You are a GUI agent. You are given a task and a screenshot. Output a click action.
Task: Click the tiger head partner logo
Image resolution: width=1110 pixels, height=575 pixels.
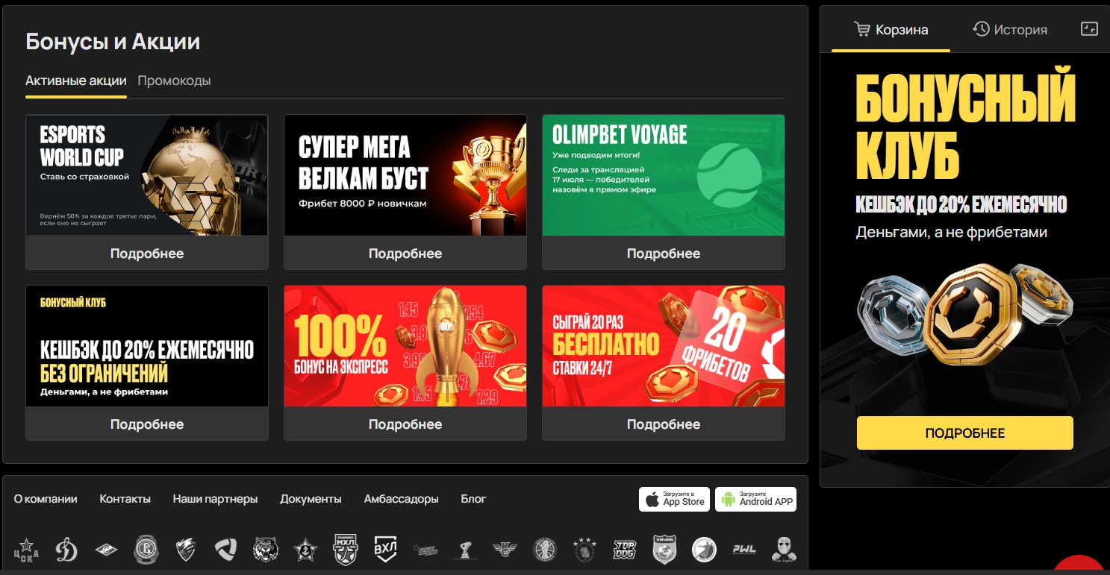[265, 550]
